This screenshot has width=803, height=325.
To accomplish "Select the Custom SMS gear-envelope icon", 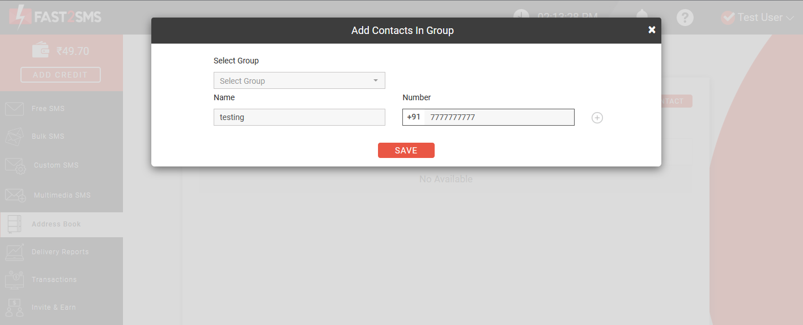I will point(15,165).
